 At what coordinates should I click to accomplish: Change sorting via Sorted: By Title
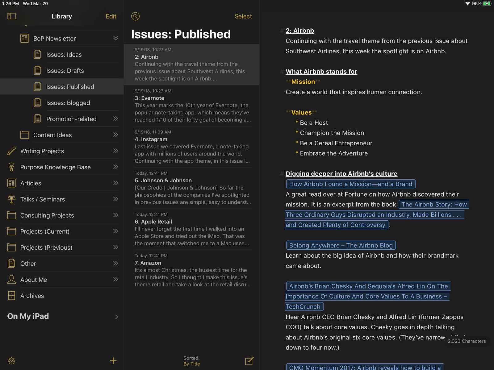click(191, 361)
